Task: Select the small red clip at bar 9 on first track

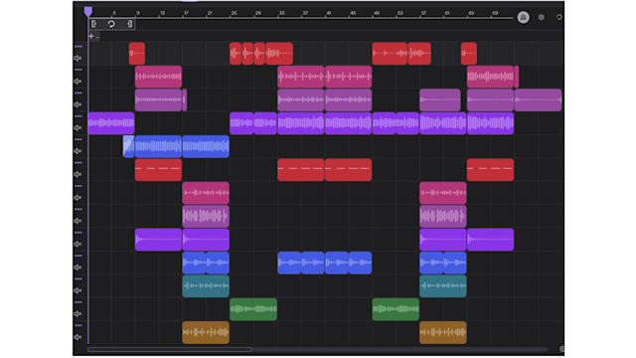Action: click(137, 54)
